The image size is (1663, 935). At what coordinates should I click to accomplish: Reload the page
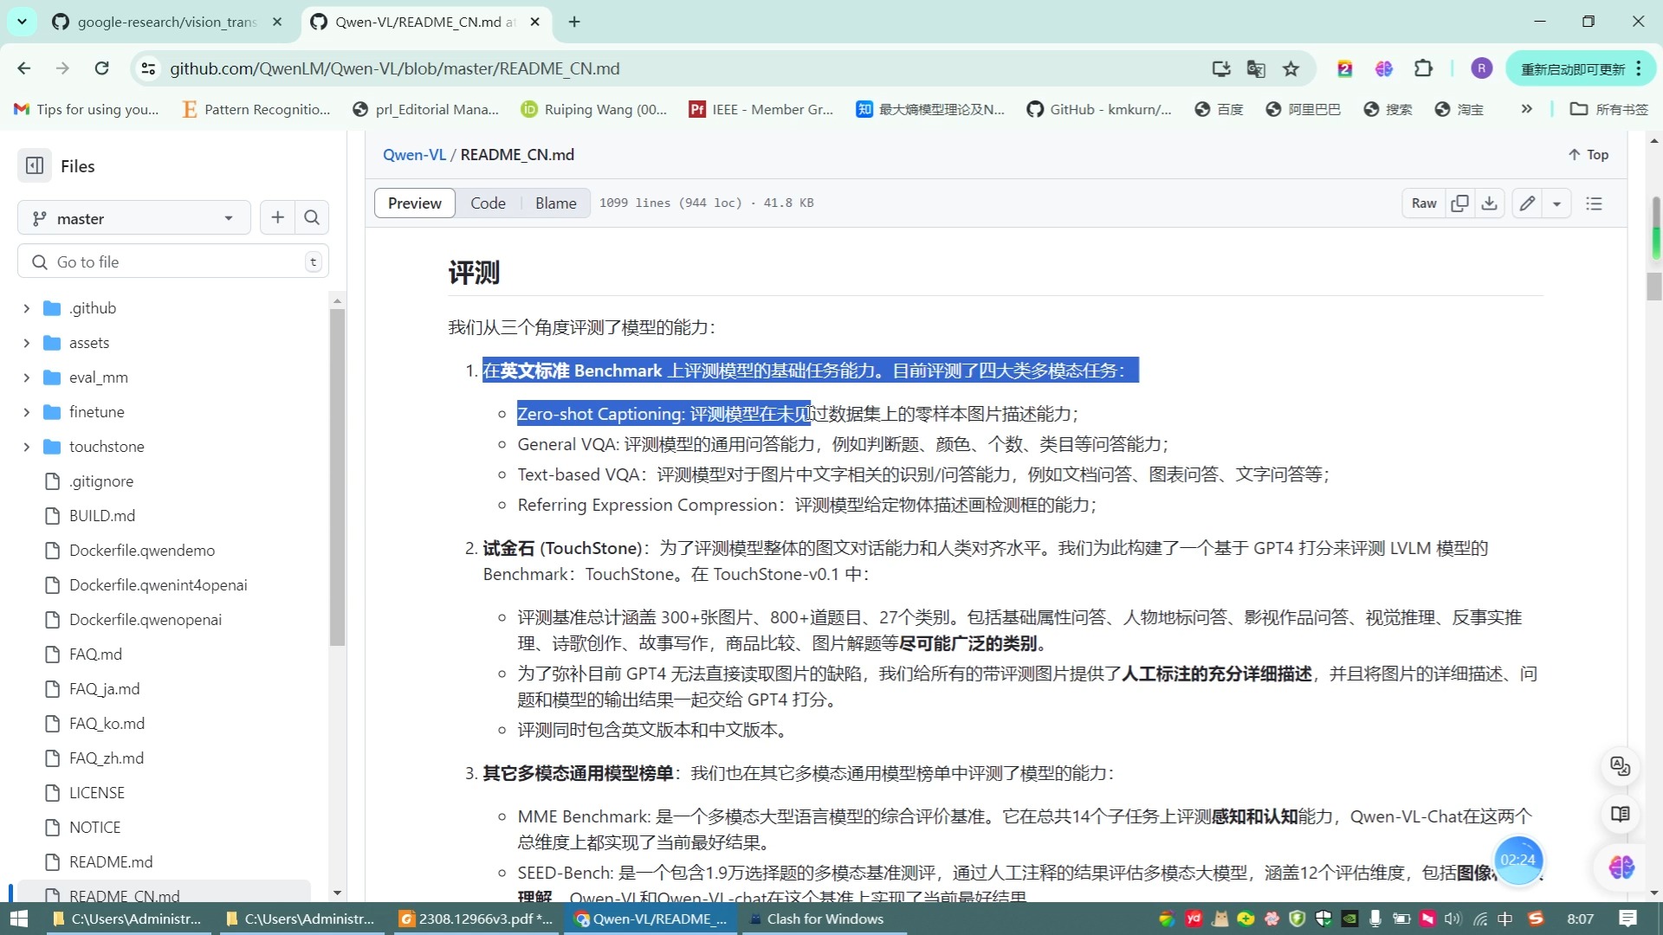point(101,68)
